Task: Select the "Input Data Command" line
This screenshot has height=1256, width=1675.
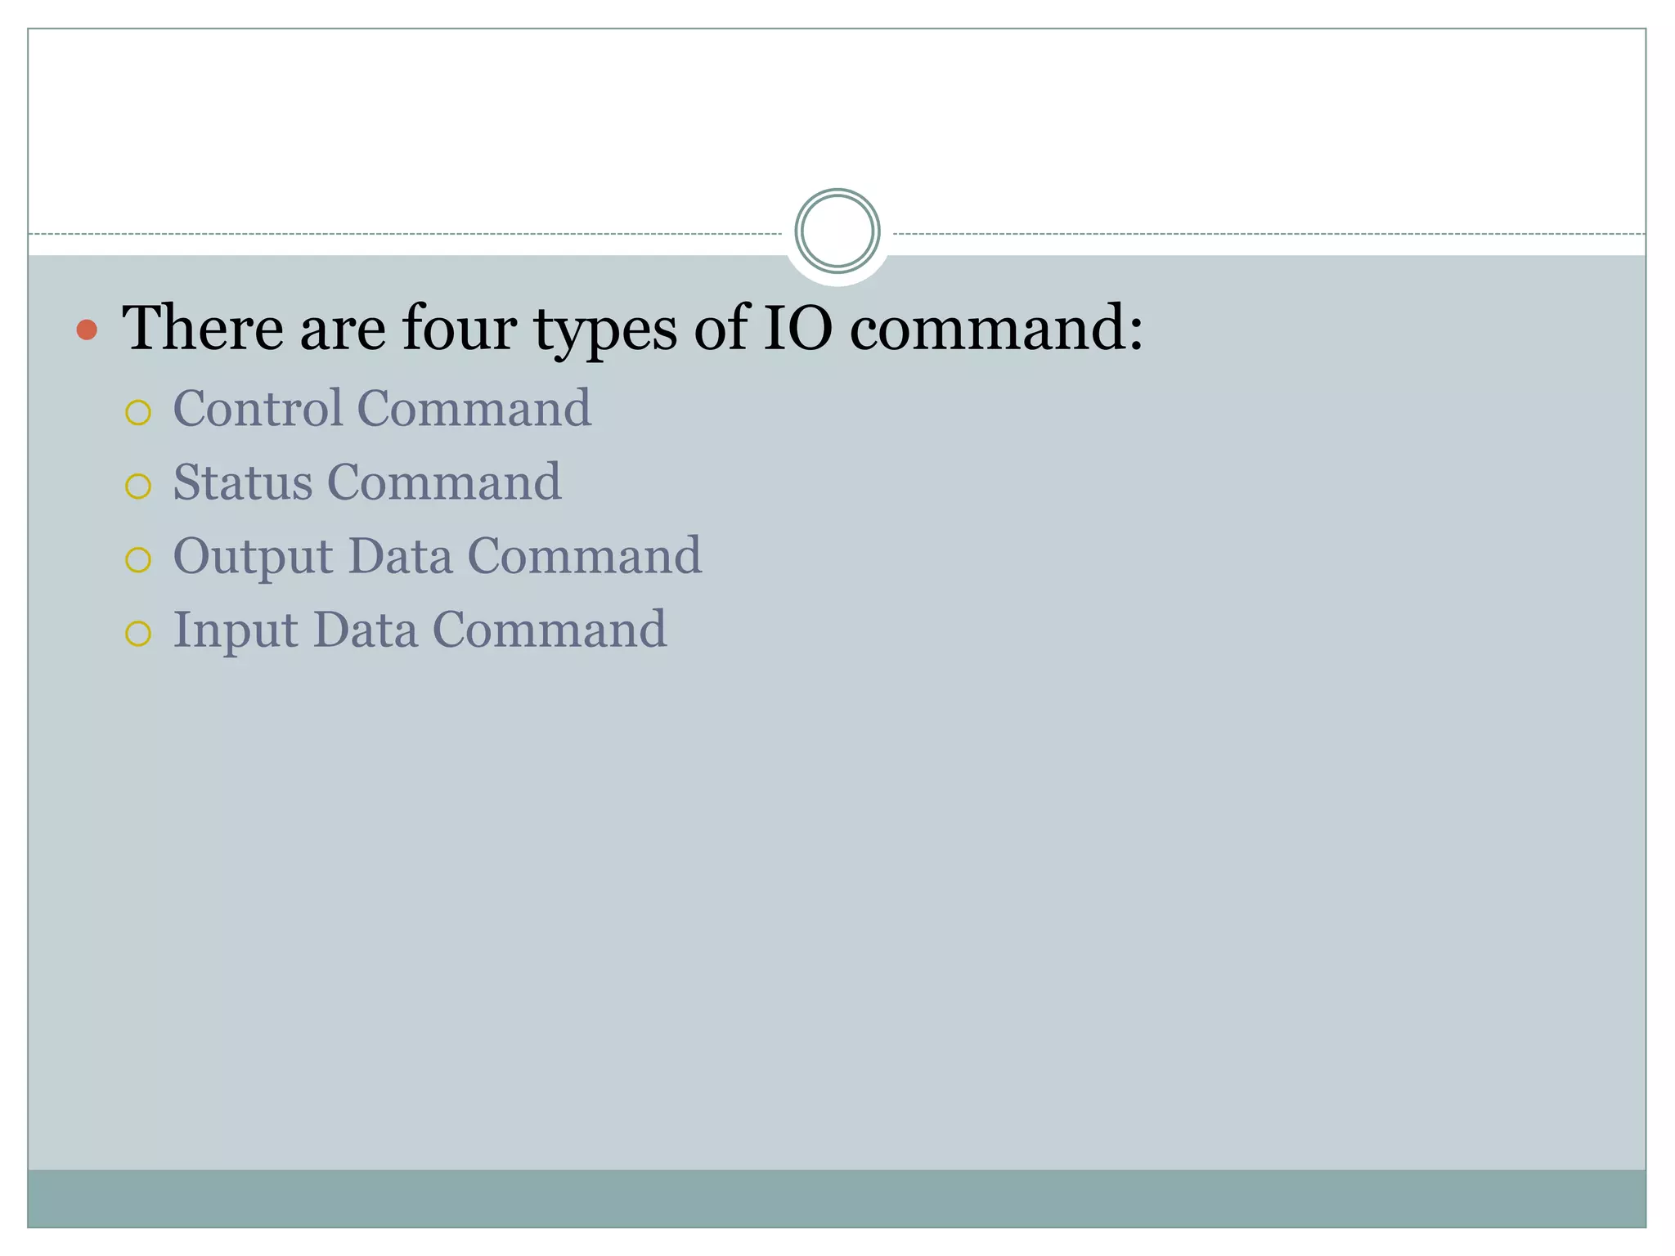Action: click(420, 630)
